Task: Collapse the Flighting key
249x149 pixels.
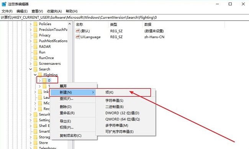Action: tap(35, 75)
